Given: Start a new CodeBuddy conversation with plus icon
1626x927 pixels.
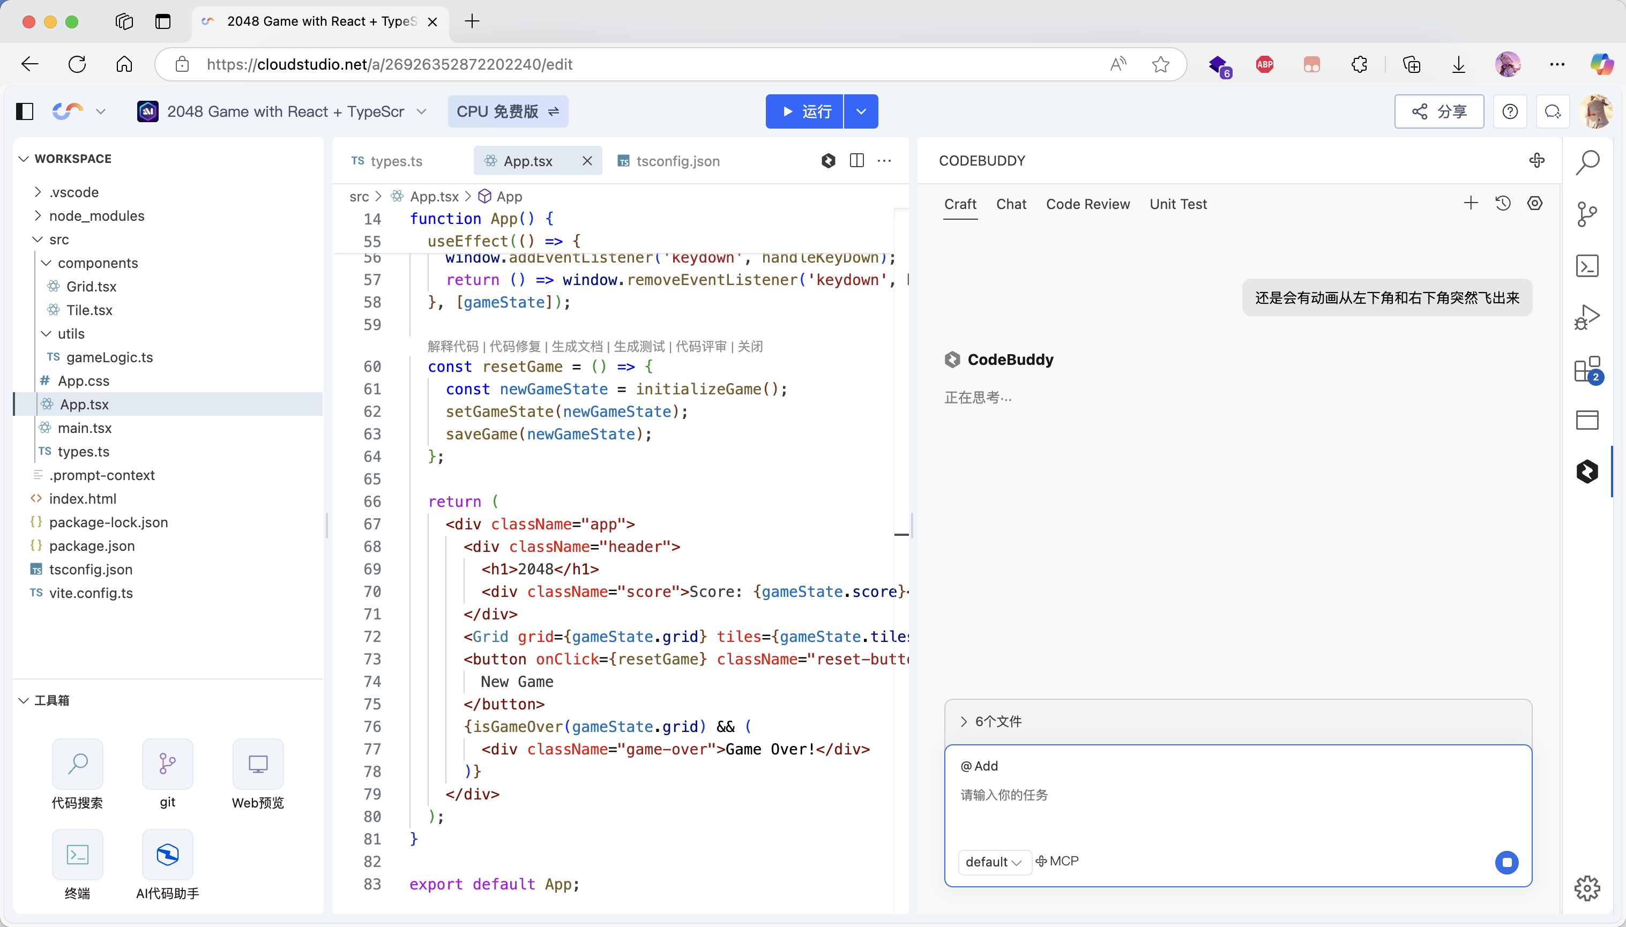Looking at the screenshot, I should (x=1471, y=204).
